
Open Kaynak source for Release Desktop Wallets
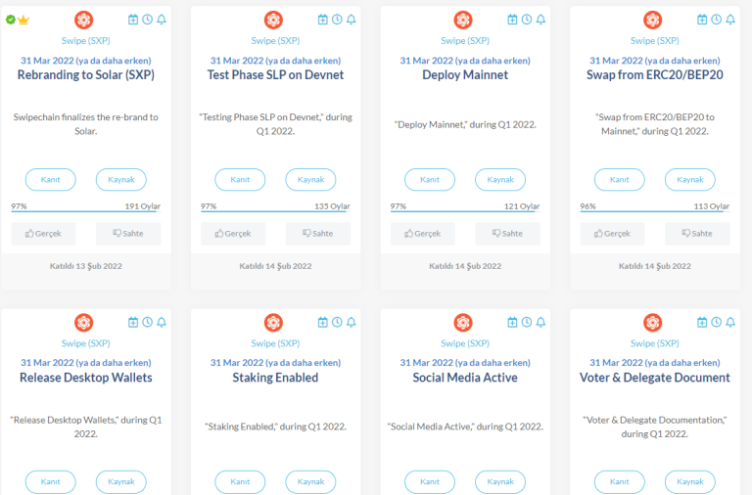[x=120, y=482]
